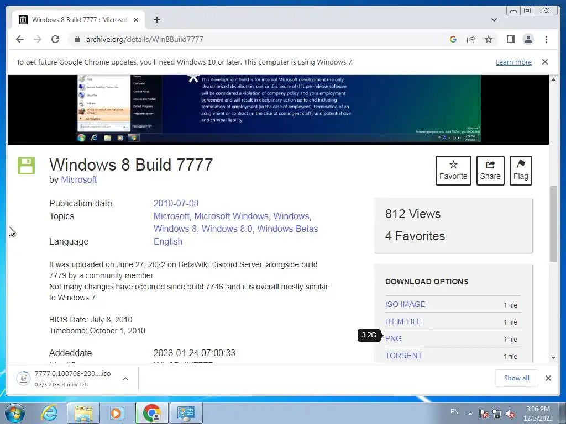The height and width of the screenshot is (424, 566).
Task: Click the muted volume tray icon
Action: (510, 414)
